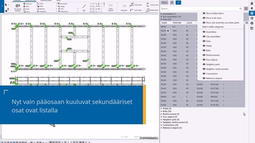Click the Show button
Screen dimensions: 255x143
coord(165,2)
